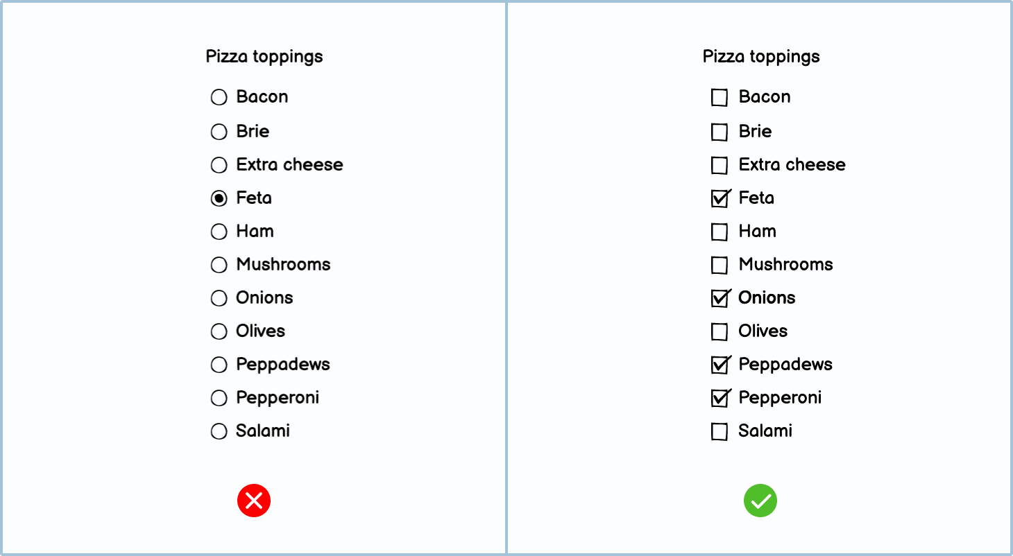Check the Bacon checkbox

[720, 98]
